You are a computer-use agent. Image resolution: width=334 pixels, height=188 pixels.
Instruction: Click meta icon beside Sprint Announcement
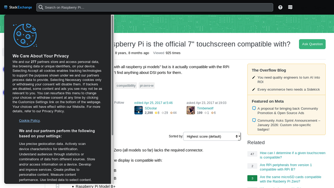tap(254, 120)
